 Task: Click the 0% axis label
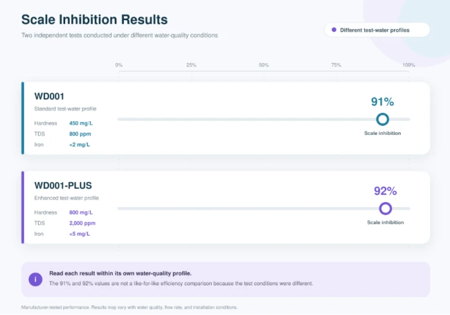[x=119, y=65]
